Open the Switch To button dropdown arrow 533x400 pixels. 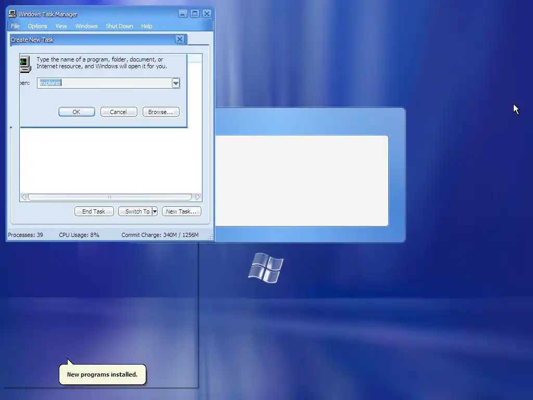(x=155, y=211)
